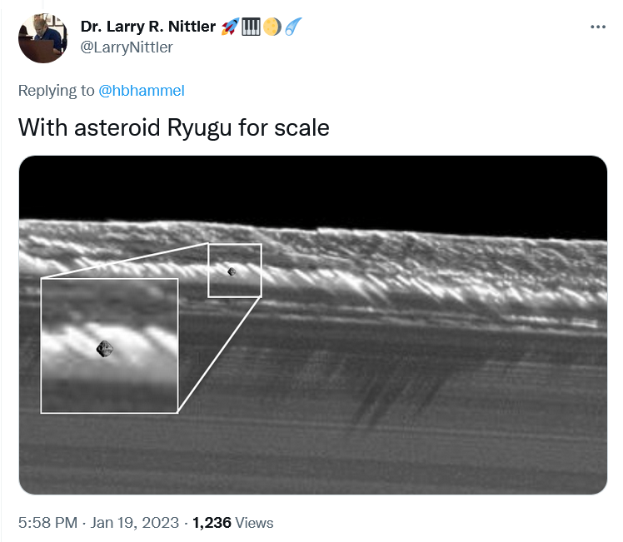The width and height of the screenshot is (623, 542).
Task: Click the piano keyboard emoji
Action: click(251, 27)
